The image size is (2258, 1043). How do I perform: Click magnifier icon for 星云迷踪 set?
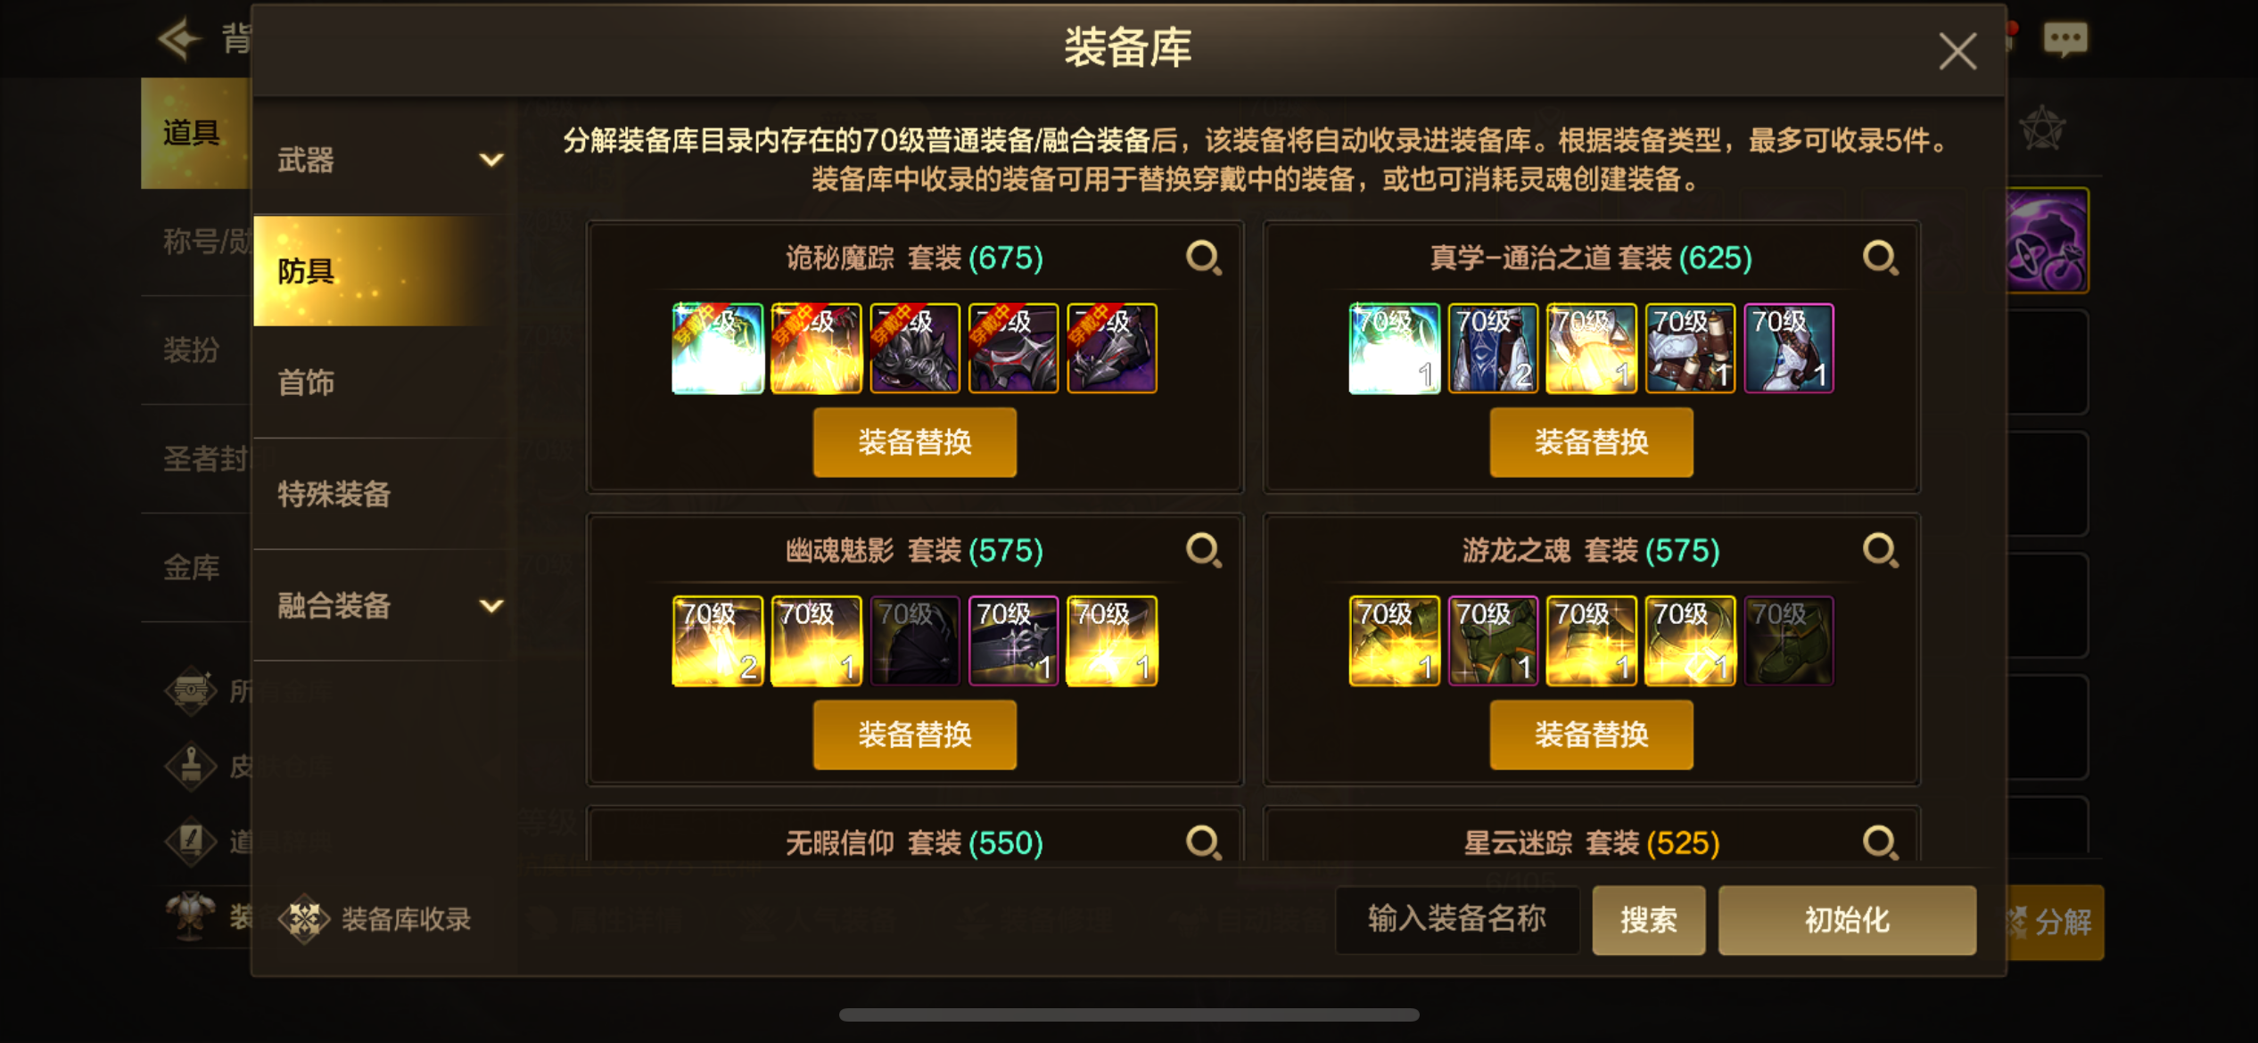point(1881,842)
